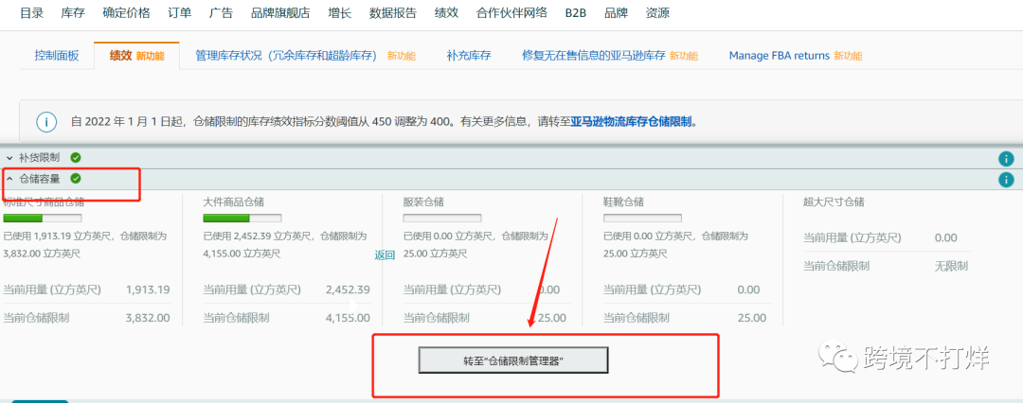
Task: Open the top 绩效 menu
Action: pos(446,13)
